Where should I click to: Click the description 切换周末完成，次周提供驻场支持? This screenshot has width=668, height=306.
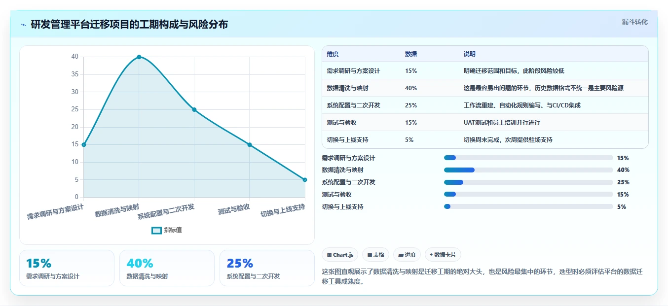point(508,140)
